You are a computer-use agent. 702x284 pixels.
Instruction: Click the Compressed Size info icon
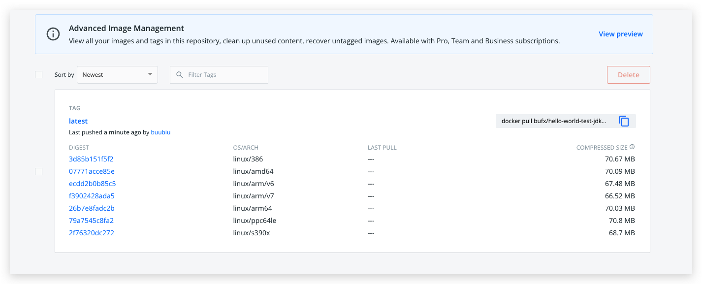click(x=632, y=147)
